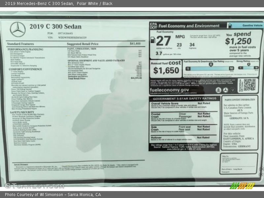Click the 'SAFETY/SECURITY' section title
Image resolution: width=264 pixels, height=198 pixels.
tap(22, 112)
